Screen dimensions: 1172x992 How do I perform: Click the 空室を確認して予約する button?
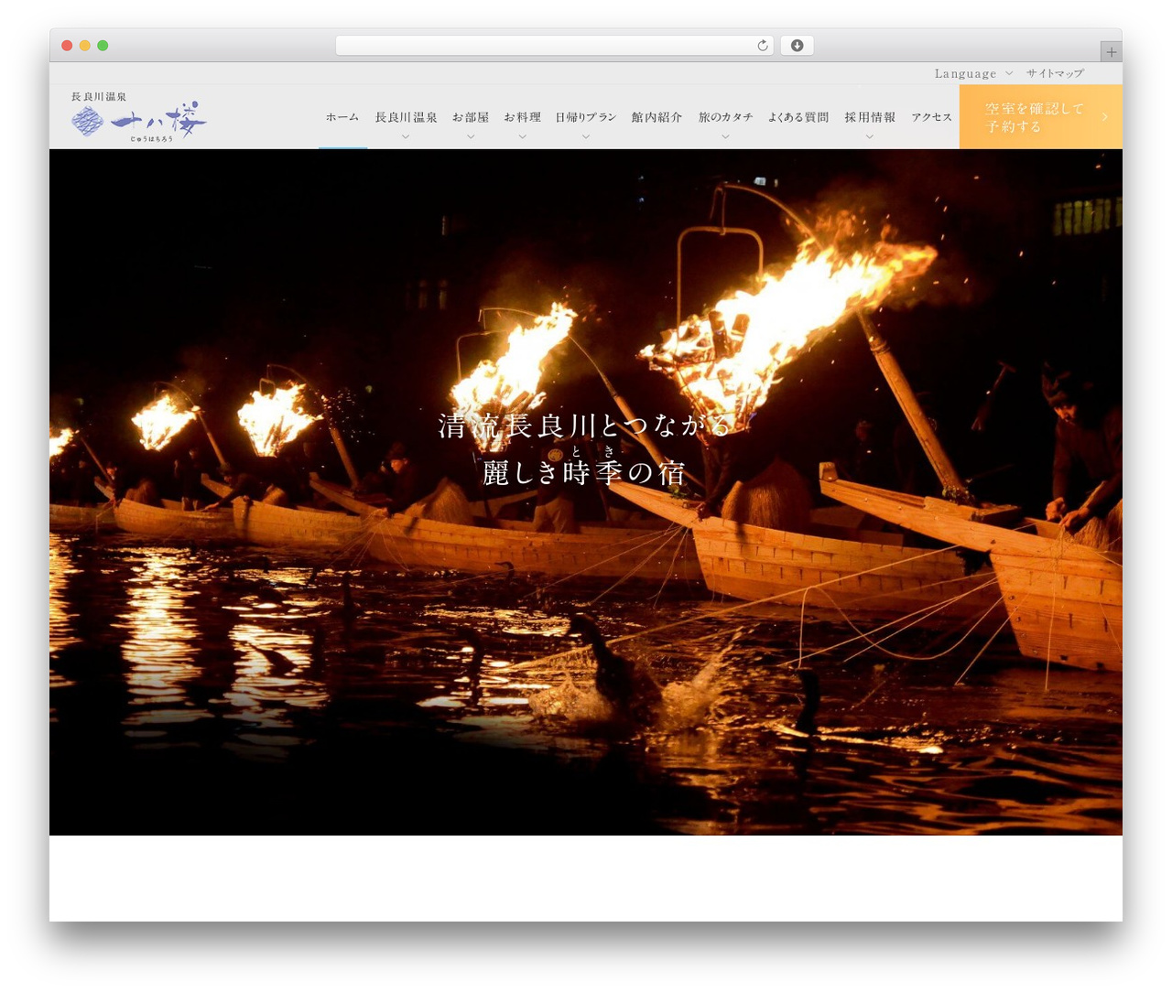1041,117
